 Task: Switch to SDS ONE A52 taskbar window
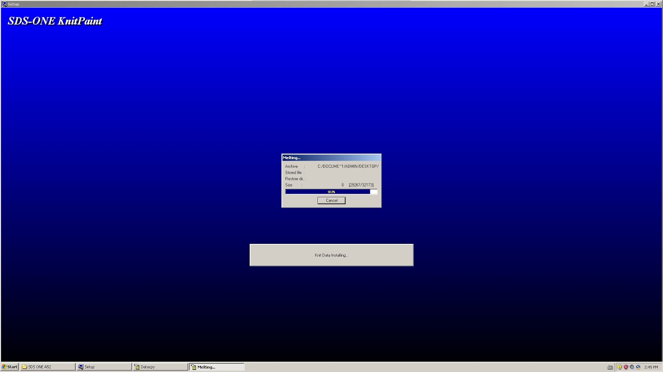click(48, 367)
